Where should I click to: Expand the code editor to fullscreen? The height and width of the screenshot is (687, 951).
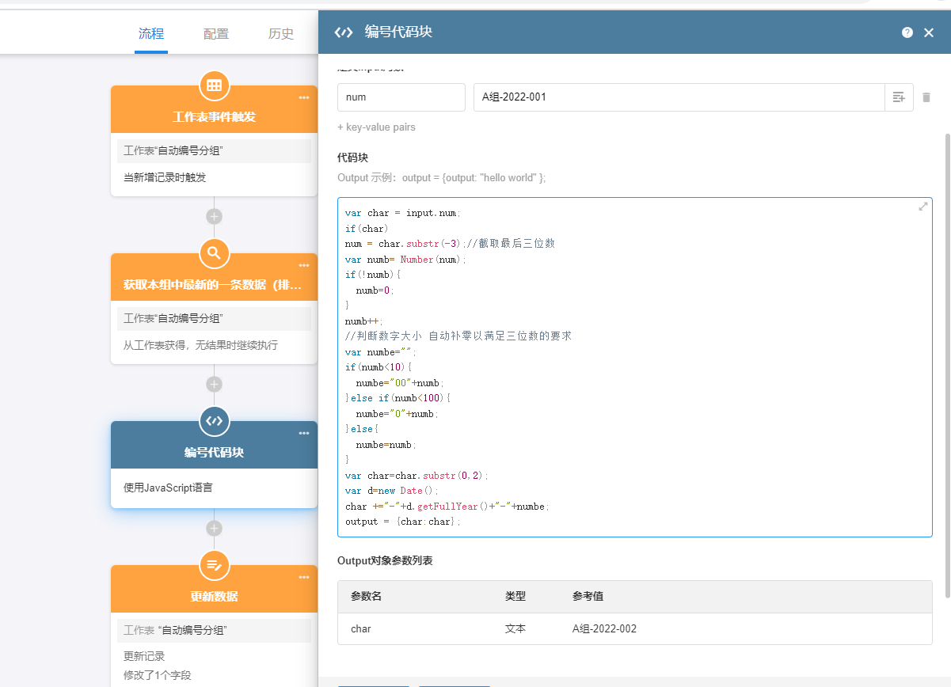coord(922,207)
